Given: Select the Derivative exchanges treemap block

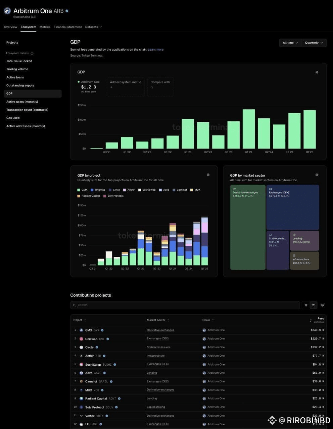Looking at the screenshot, I should tap(248, 227).
